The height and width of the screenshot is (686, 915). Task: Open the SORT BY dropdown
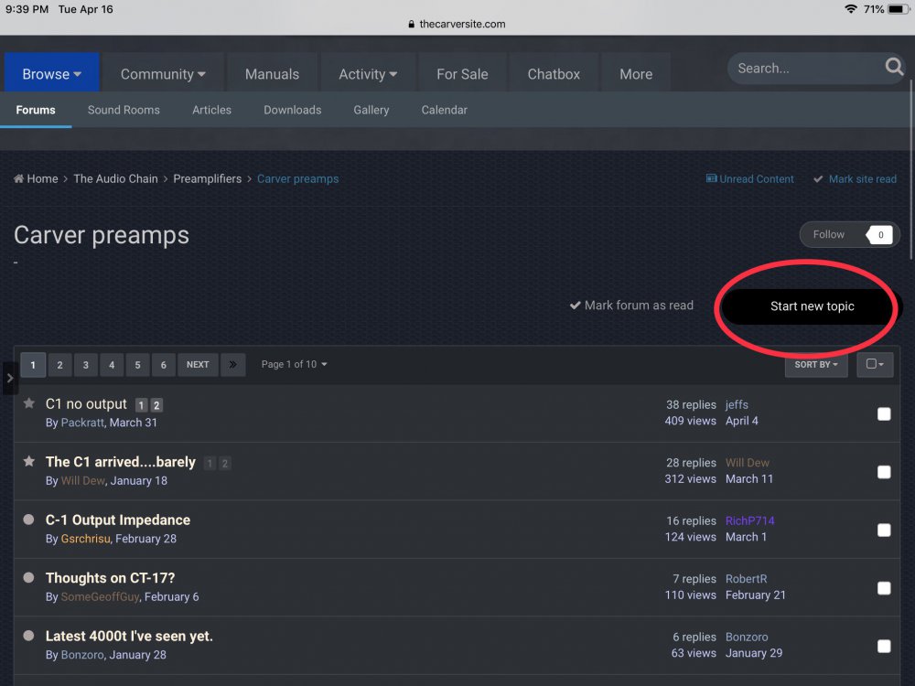click(x=816, y=365)
